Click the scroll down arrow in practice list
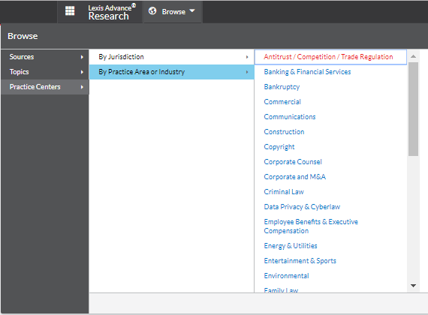The height and width of the screenshot is (315, 428). [413, 286]
